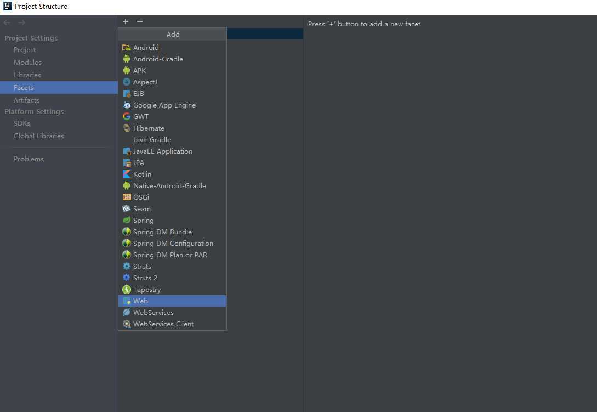This screenshot has height=412, width=597.
Task: Click the GWT Google icon
Action: click(127, 117)
